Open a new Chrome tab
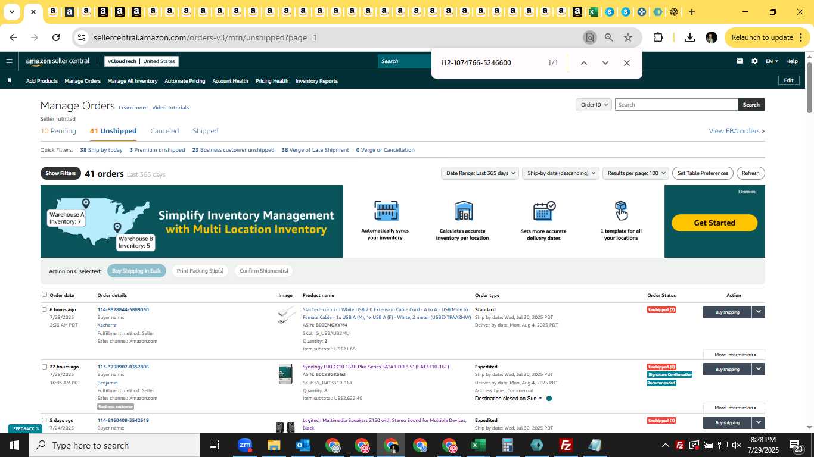This screenshot has width=814, height=457. click(691, 12)
